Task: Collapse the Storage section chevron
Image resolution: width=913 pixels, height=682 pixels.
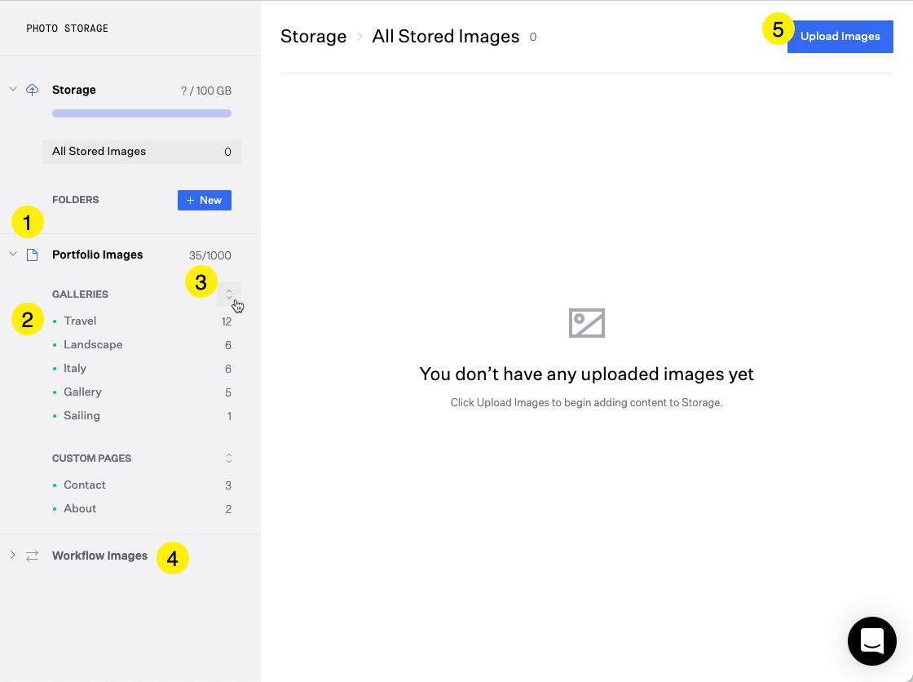Action: (x=13, y=89)
